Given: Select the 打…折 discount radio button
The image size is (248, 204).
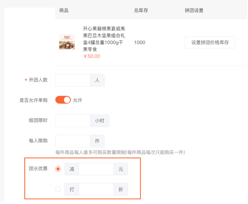Looking at the screenshot, I should point(58,189).
